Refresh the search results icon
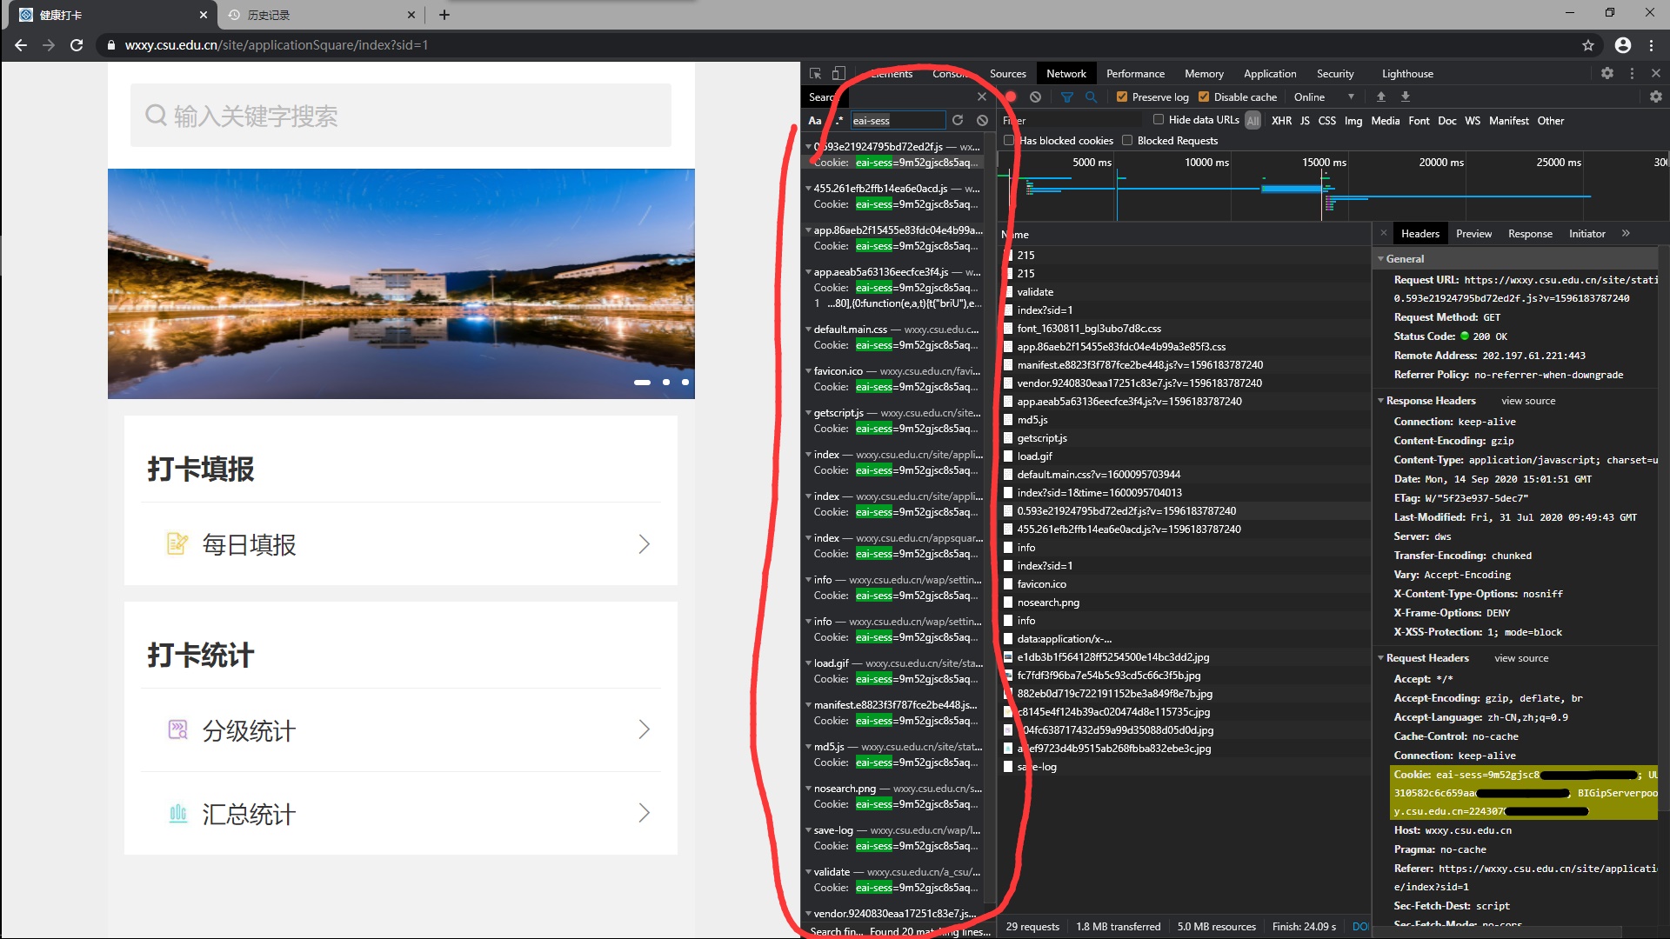 point(958,121)
